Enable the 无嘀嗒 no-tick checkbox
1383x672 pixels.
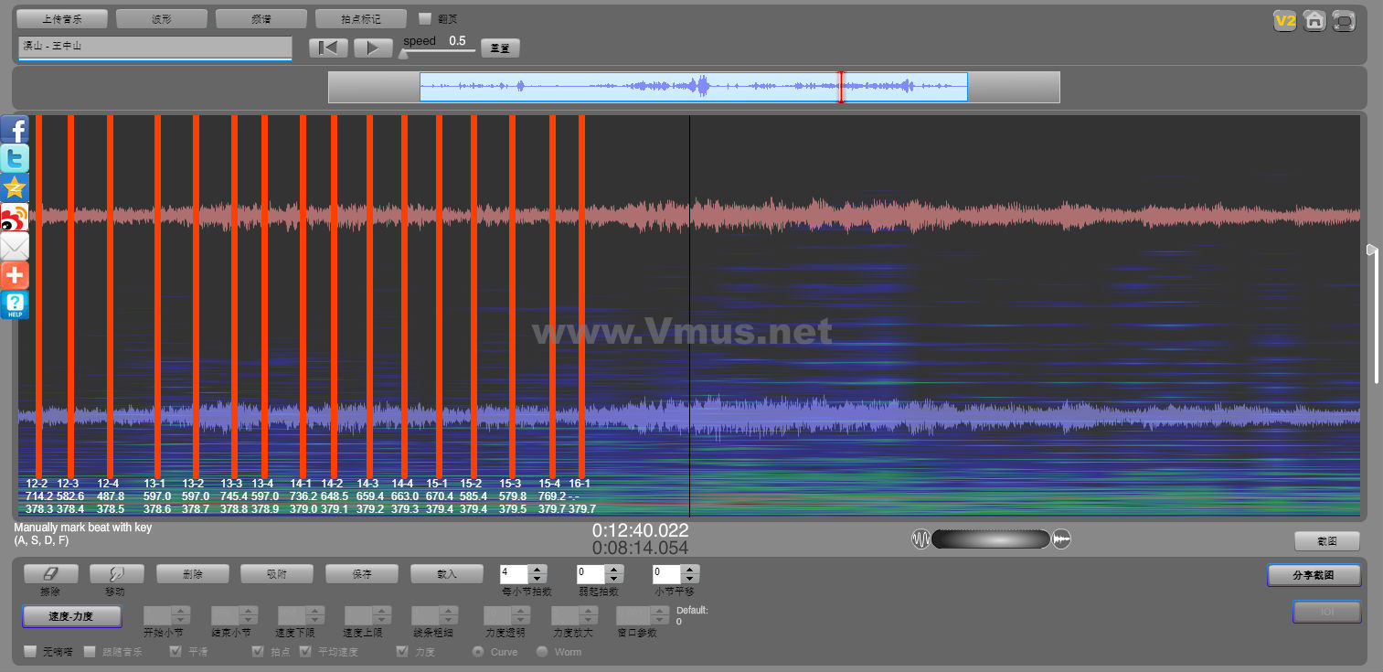(31, 652)
